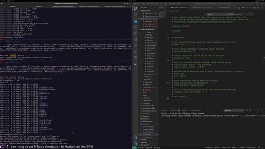Switch to the Accelerate.hs editor tab
265x149 pixels.
click(225, 7)
